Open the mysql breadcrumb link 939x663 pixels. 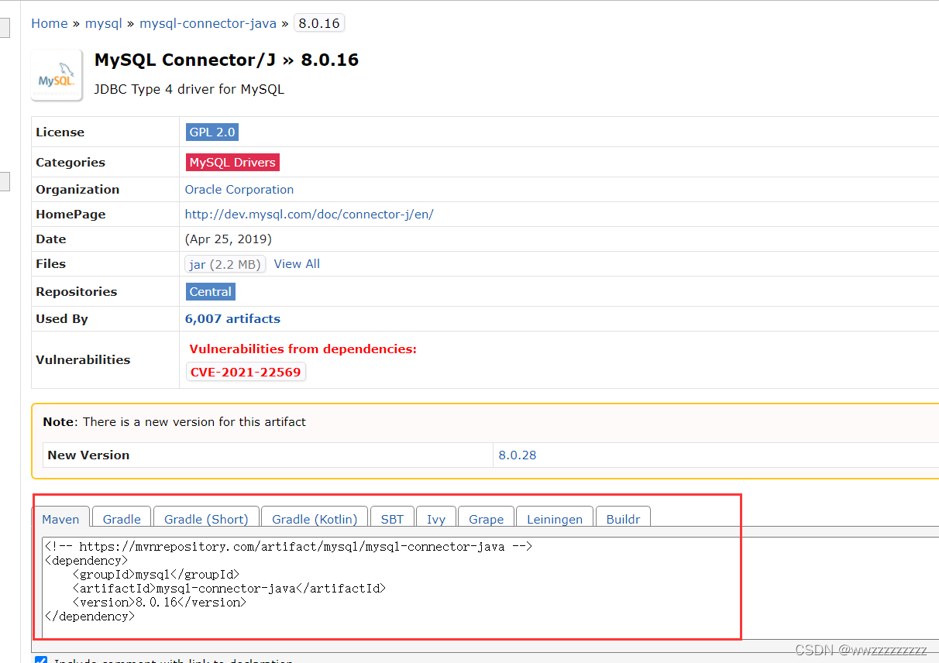click(104, 23)
